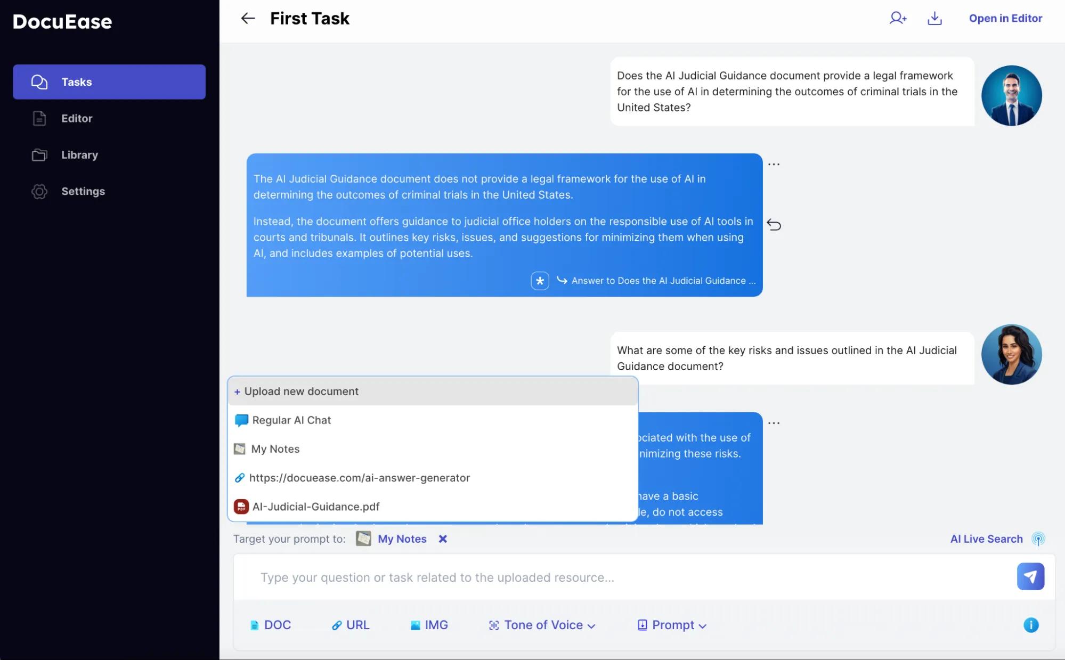This screenshot has width=1065, height=660.
Task: Click the Tasks sidebar icon
Action: click(x=39, y=82)
